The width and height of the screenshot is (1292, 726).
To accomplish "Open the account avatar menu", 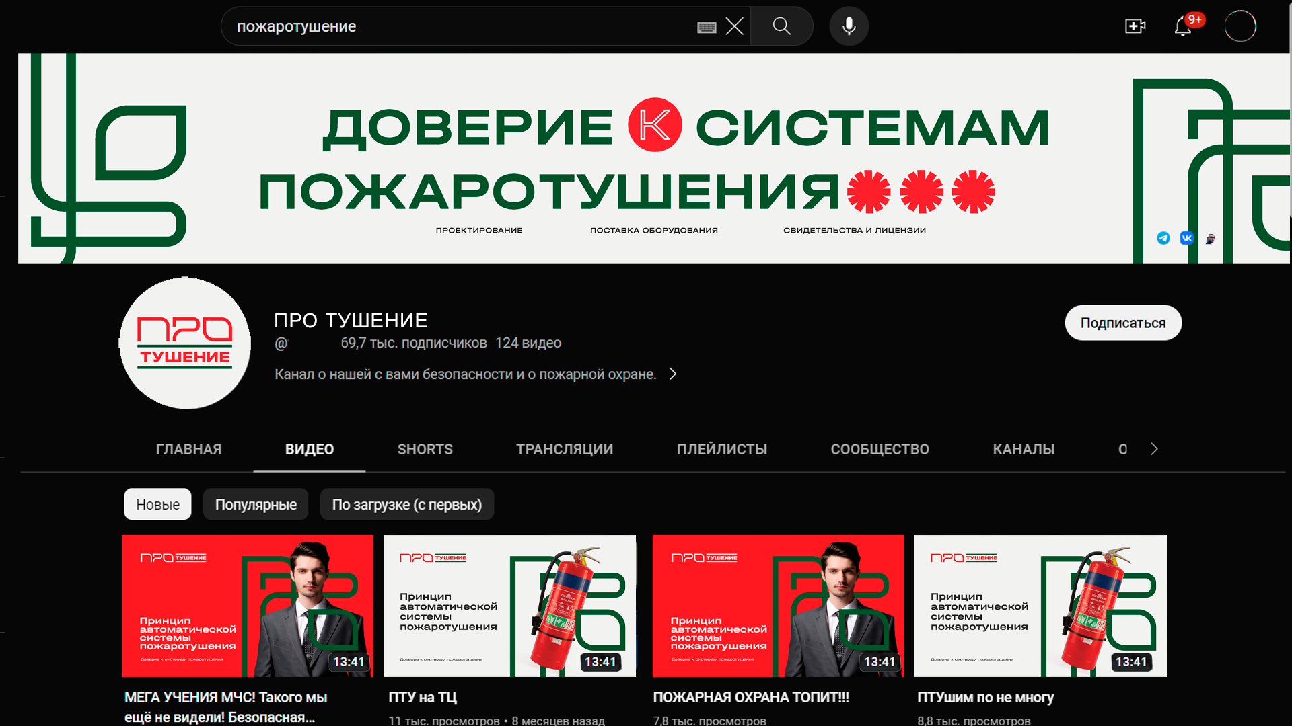I will 1240,26.
